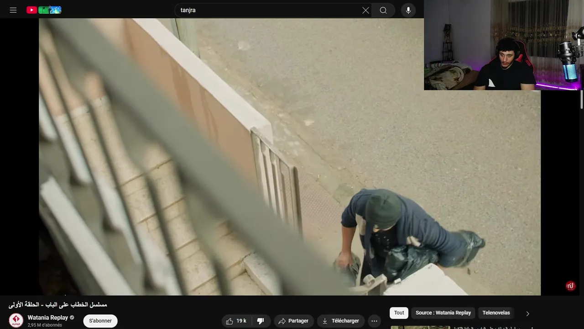Go to YouTube home via logo
Screen dimensions: 584x329
point(44,10)
